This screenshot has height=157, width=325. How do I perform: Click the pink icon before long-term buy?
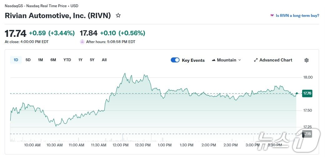(272, 16)
